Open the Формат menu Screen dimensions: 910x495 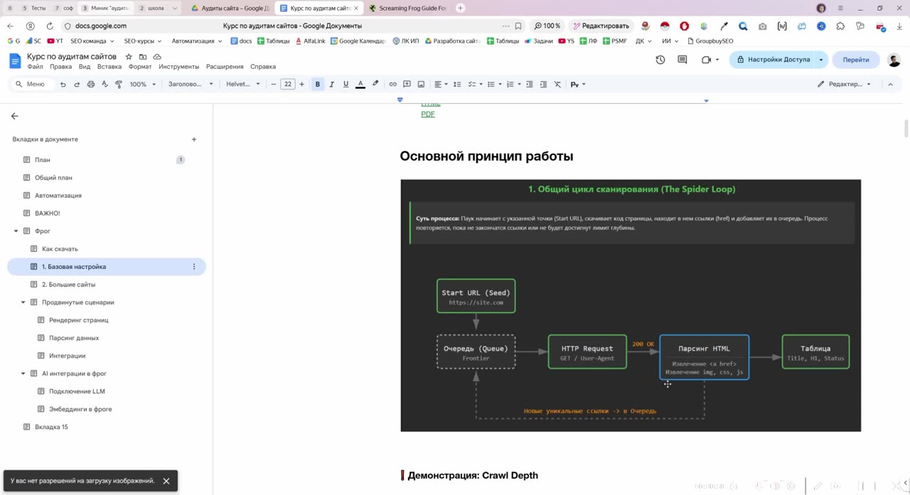(x=140, y=67)
